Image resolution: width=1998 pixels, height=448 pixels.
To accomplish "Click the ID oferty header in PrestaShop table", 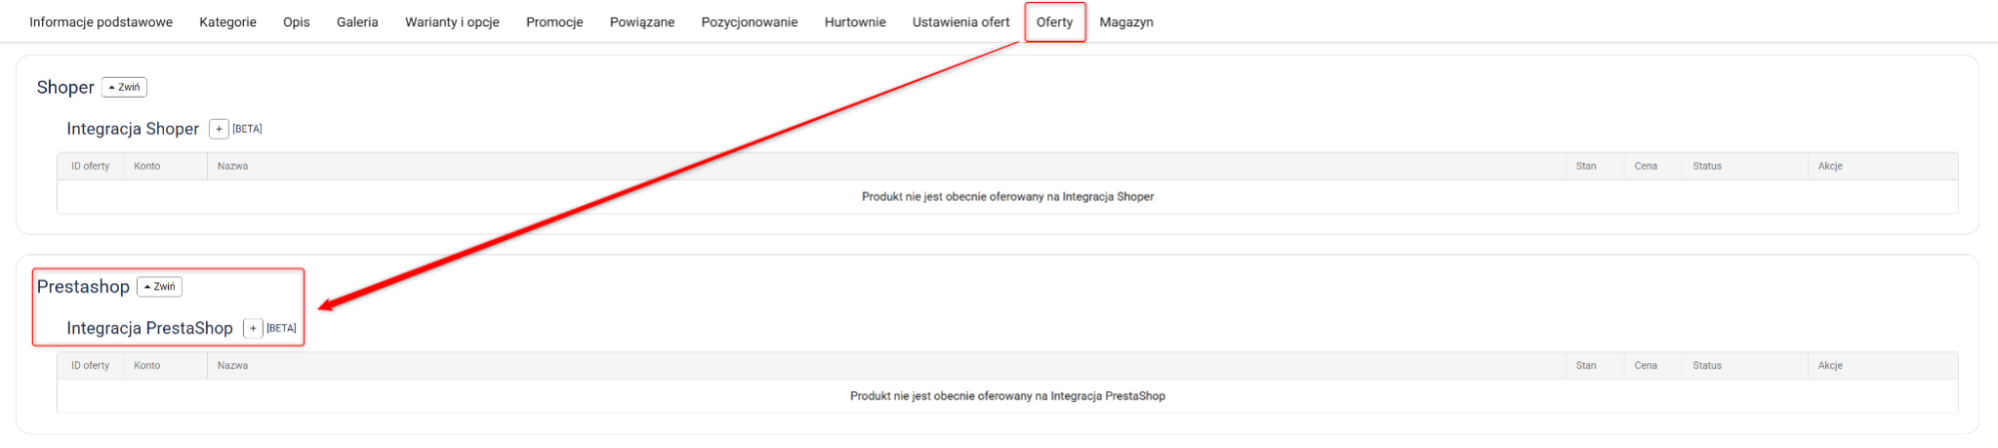I will point(90,365).
